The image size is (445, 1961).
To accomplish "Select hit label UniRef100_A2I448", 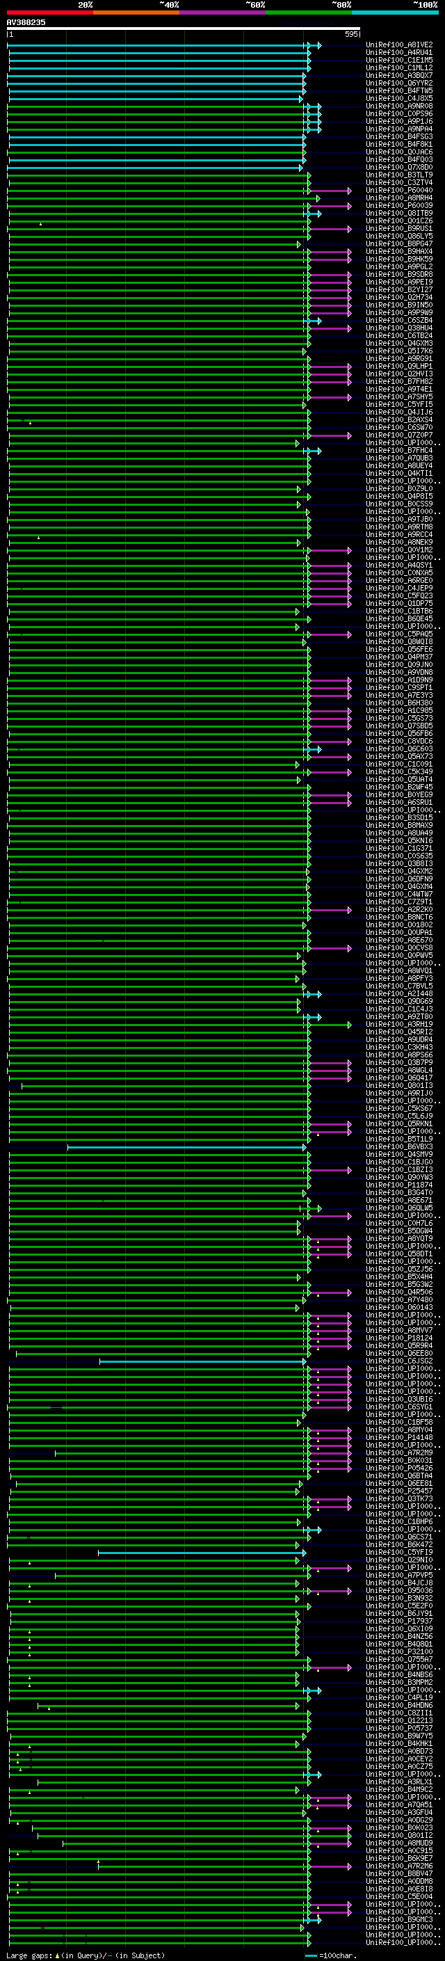I will coord(399,993).
